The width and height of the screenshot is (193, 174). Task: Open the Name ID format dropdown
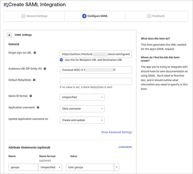tap(82, 97)
